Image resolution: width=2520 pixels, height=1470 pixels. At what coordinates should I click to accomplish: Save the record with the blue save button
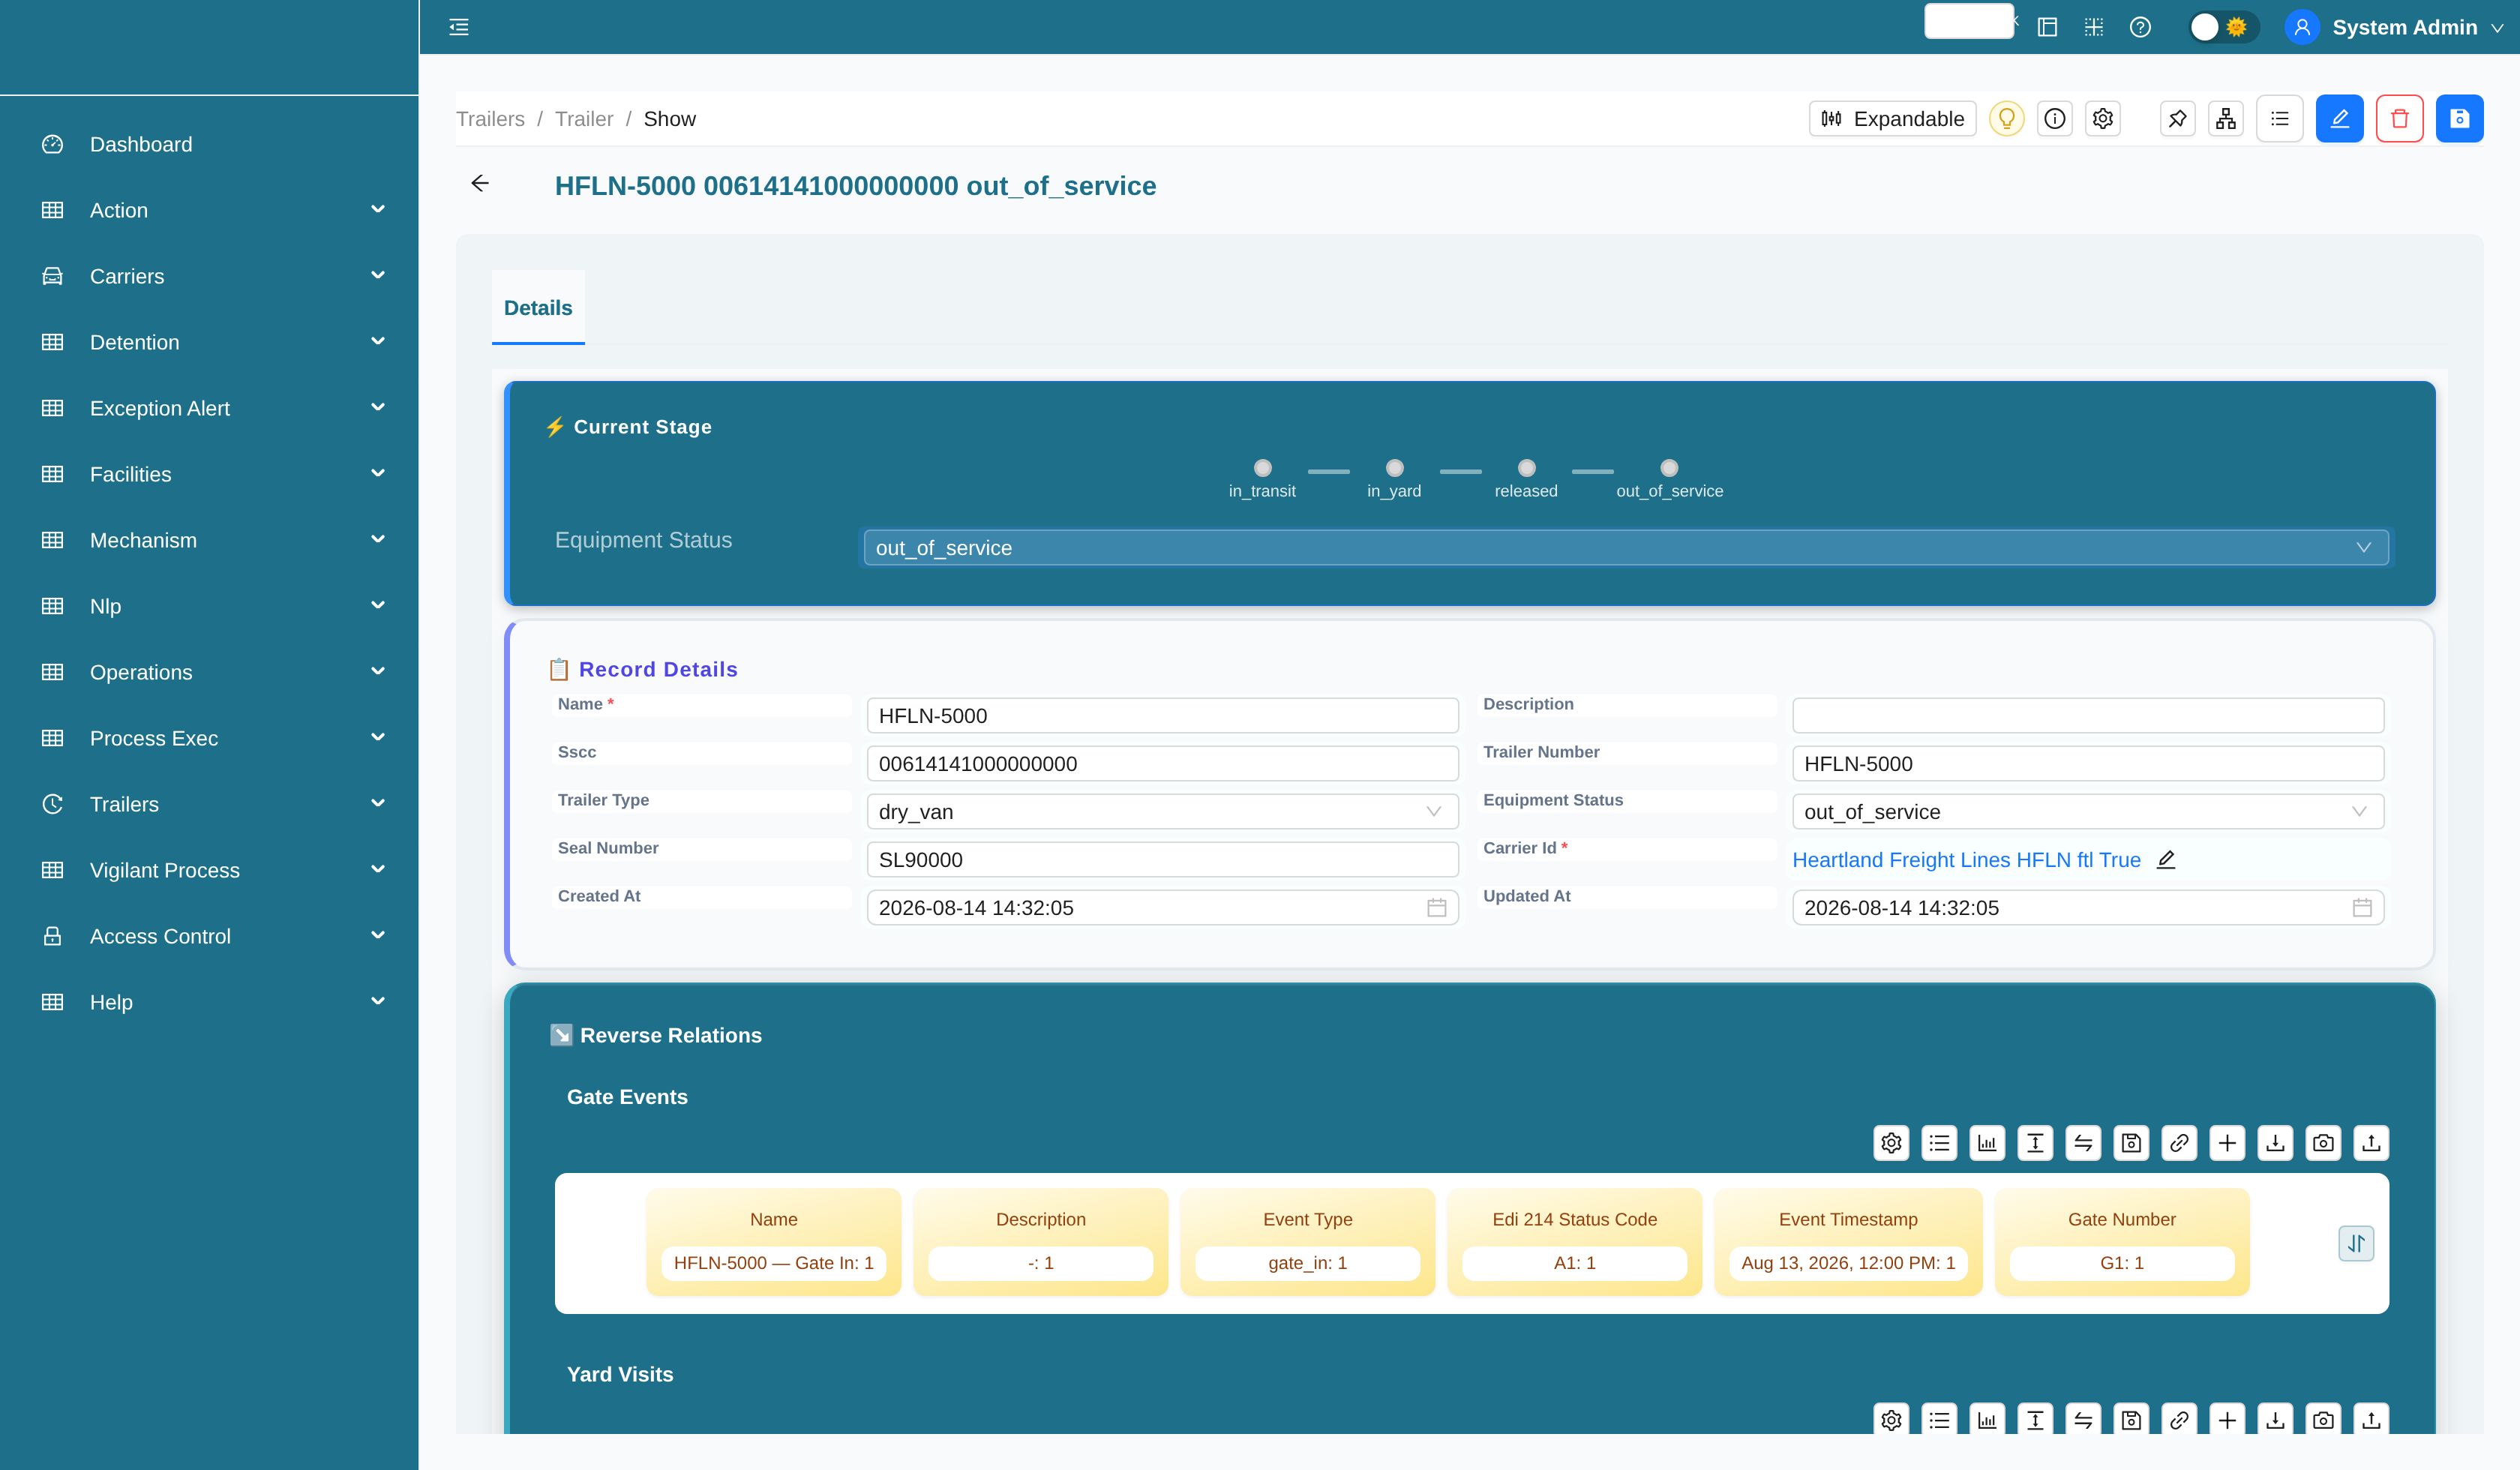click(2460, 119)
